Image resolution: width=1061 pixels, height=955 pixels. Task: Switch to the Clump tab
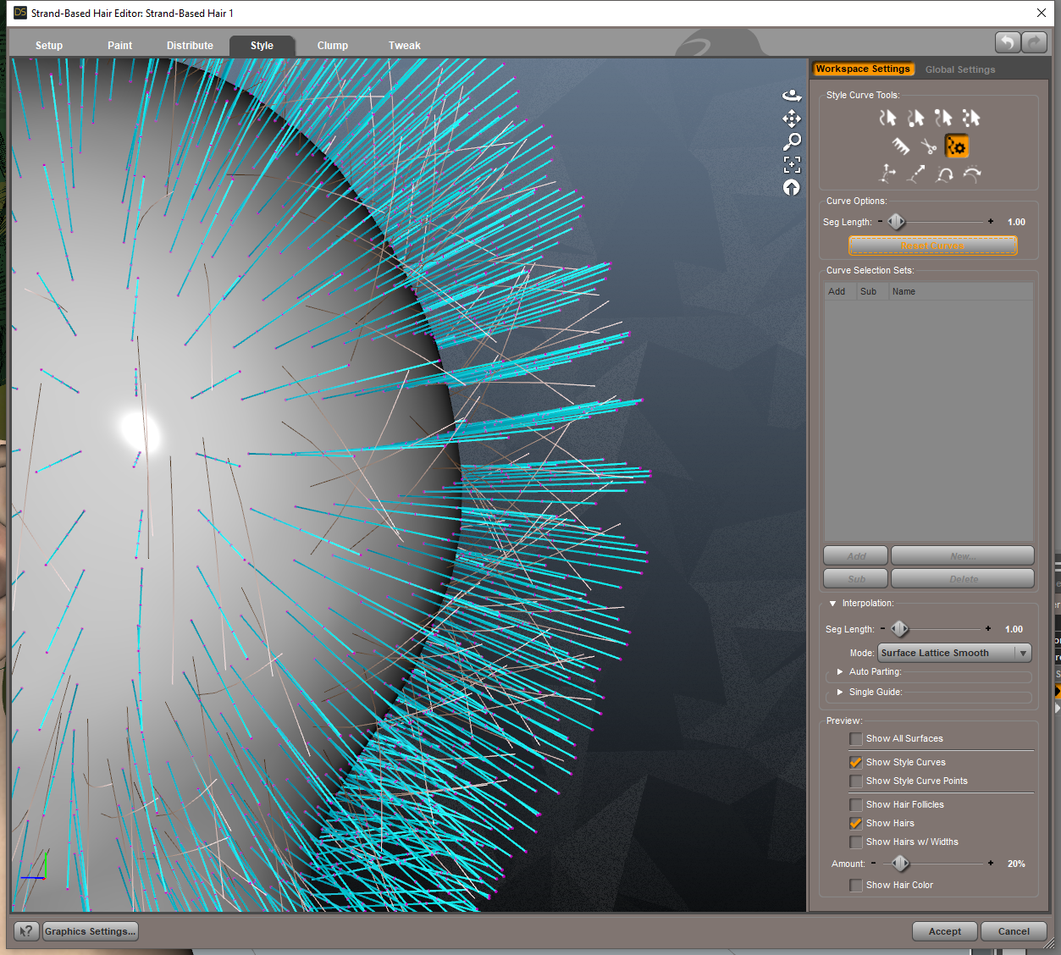[333, 46]
